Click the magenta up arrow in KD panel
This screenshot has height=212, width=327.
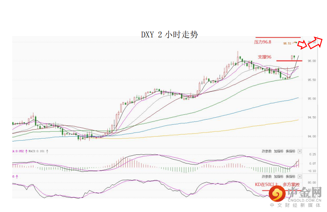pyautogui.click(x=17, y=177)
